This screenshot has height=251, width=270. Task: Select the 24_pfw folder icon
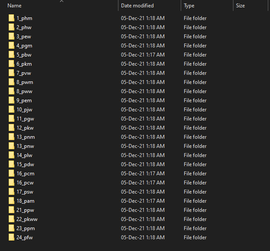pos(11,238)
